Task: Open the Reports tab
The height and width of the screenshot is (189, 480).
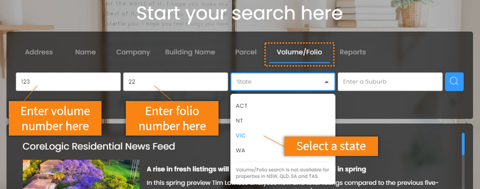Action: coord(353,52)
